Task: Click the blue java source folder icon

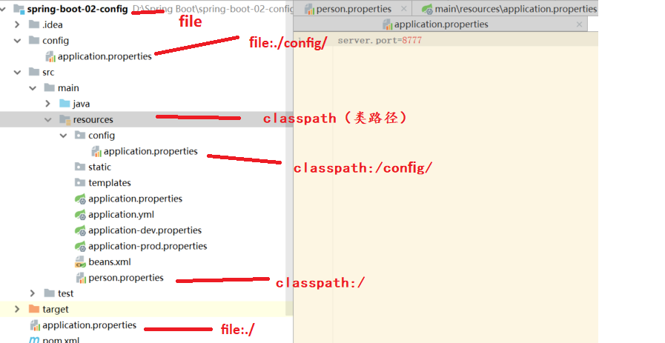Action: [x=65, y=104]
